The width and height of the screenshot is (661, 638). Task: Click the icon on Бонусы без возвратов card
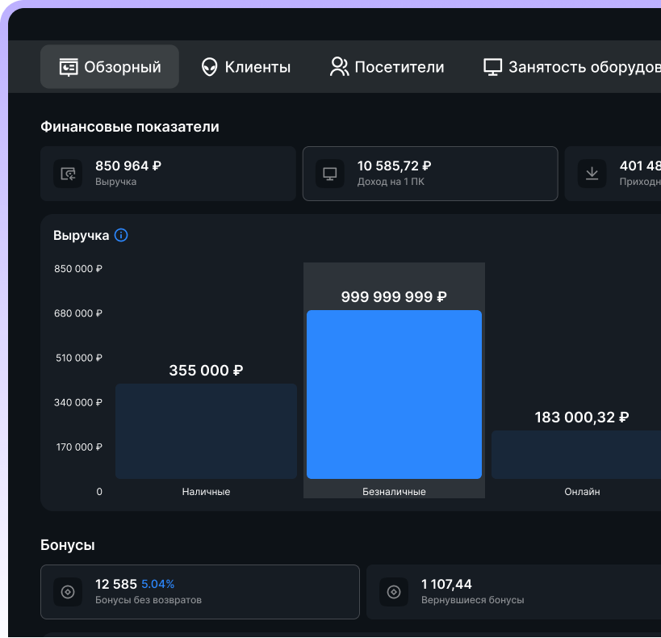tap(68, 592)
